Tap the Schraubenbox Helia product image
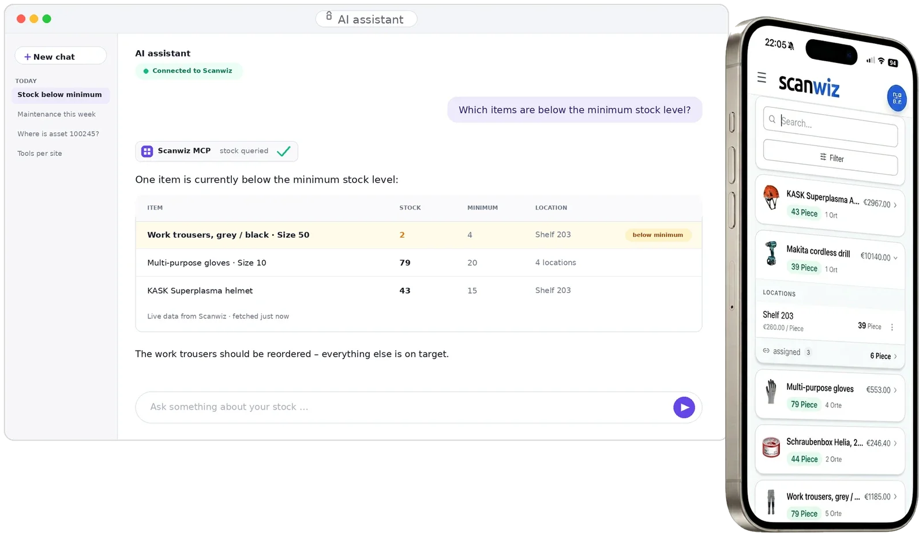The width and height of the screenshot is (923, 537). point(771,447)
